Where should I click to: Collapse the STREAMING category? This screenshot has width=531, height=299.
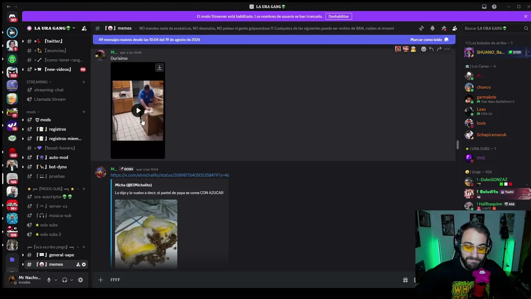39,82
